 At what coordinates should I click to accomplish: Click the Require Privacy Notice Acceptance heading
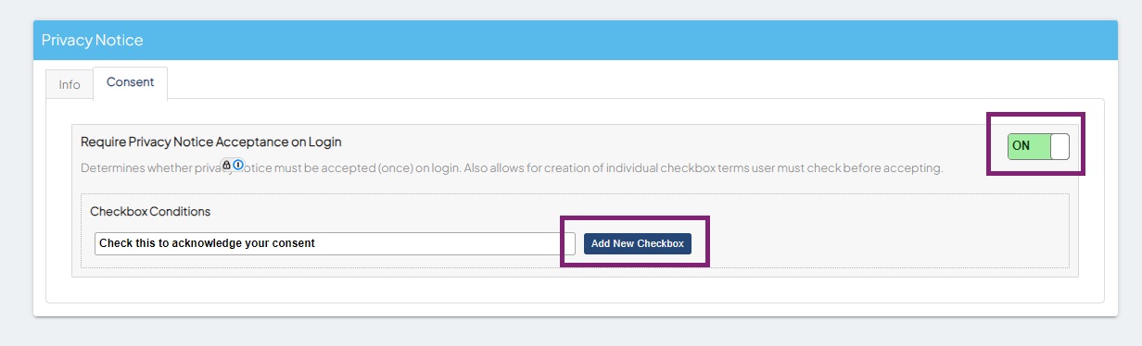(211, 142)
